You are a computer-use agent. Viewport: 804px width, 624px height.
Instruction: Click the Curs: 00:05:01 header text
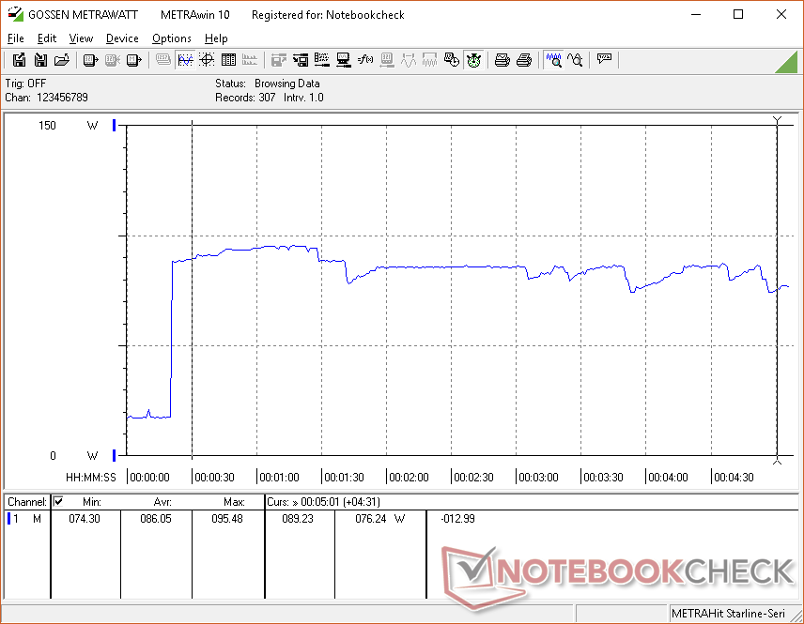point(323,502)
